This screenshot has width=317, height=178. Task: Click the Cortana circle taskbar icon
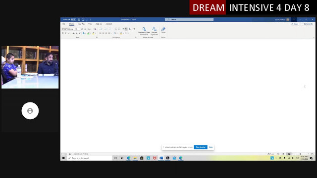coord(115,158)
